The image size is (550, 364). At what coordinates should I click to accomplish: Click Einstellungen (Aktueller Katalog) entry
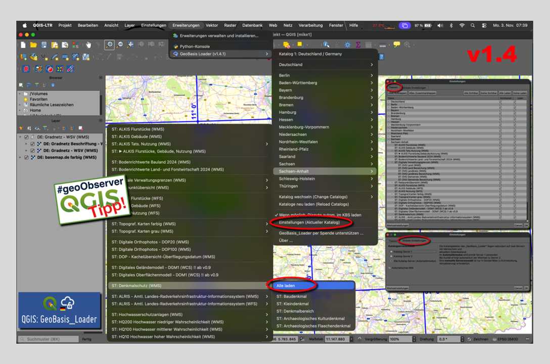309,222
